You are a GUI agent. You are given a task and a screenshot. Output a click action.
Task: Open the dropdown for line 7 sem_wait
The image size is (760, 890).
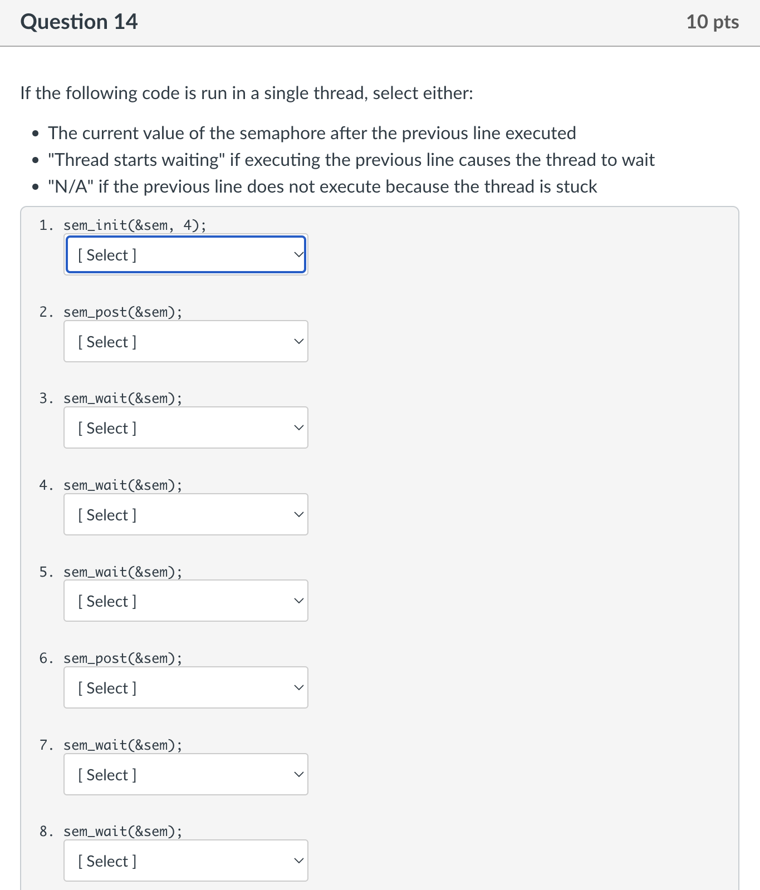click(x=186, y=774)
